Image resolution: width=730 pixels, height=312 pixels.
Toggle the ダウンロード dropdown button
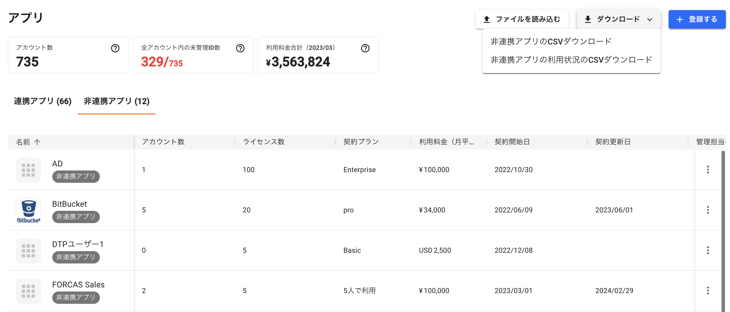point(619,19)
